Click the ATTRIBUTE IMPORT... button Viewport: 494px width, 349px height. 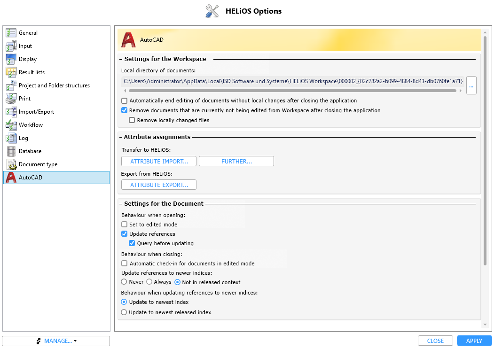click(x=159, y=161)
